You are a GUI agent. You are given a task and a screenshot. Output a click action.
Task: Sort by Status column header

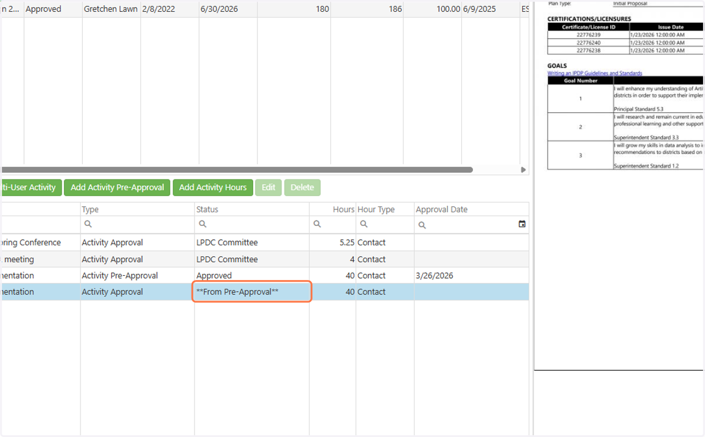click(252, 209)
